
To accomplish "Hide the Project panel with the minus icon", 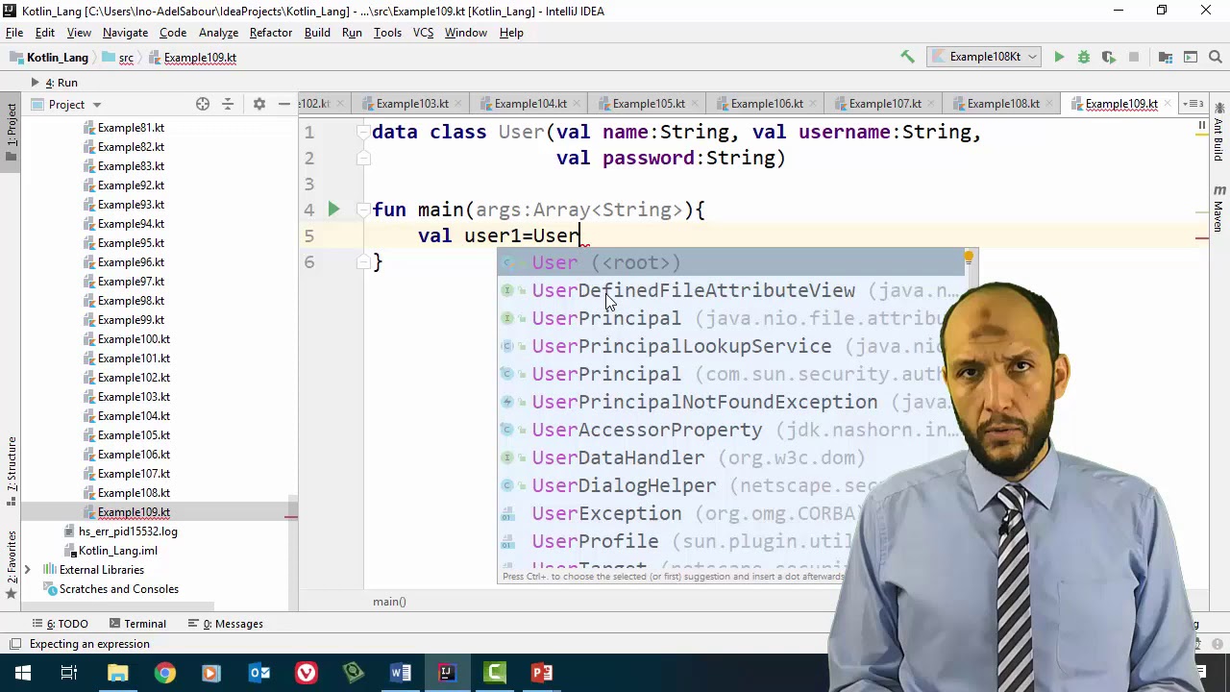I will [284, 104].
